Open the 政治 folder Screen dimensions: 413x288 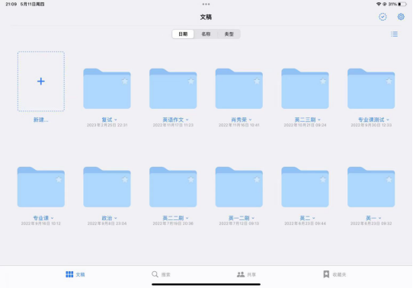click(x=107, y=187)
